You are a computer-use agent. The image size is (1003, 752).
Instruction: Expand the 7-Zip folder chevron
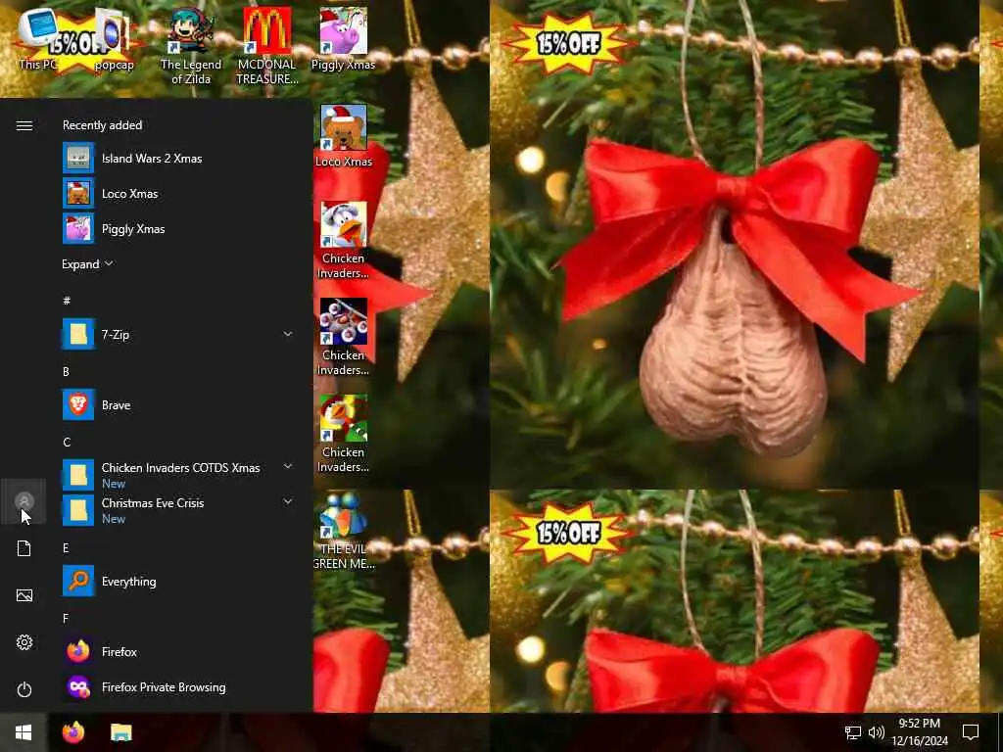coord(288,334)
